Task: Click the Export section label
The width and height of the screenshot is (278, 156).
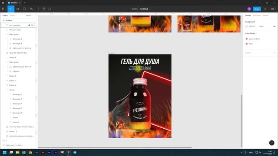Action: [x=248, y=53]
